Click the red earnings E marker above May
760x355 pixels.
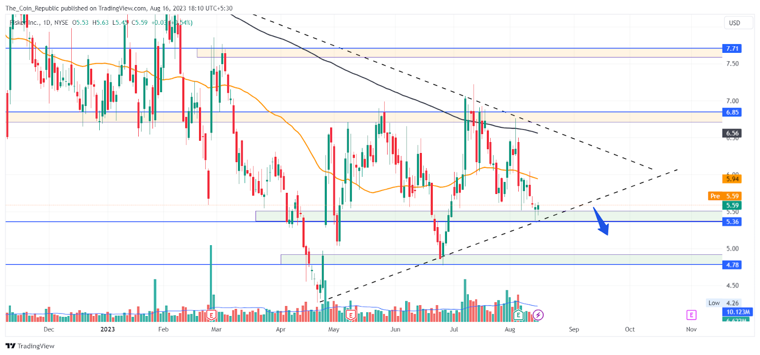coord(351,315)
